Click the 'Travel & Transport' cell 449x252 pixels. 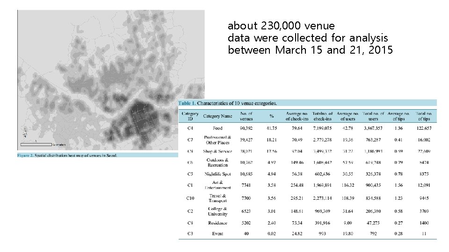[x=217, y=198]
